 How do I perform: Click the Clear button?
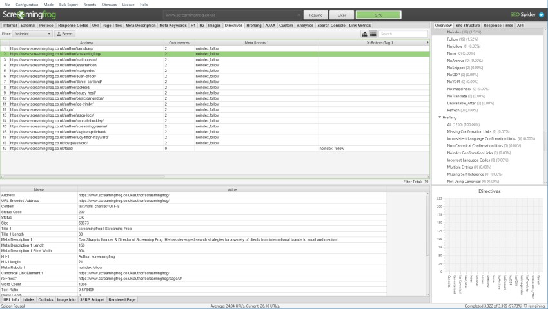coord(342,15)
